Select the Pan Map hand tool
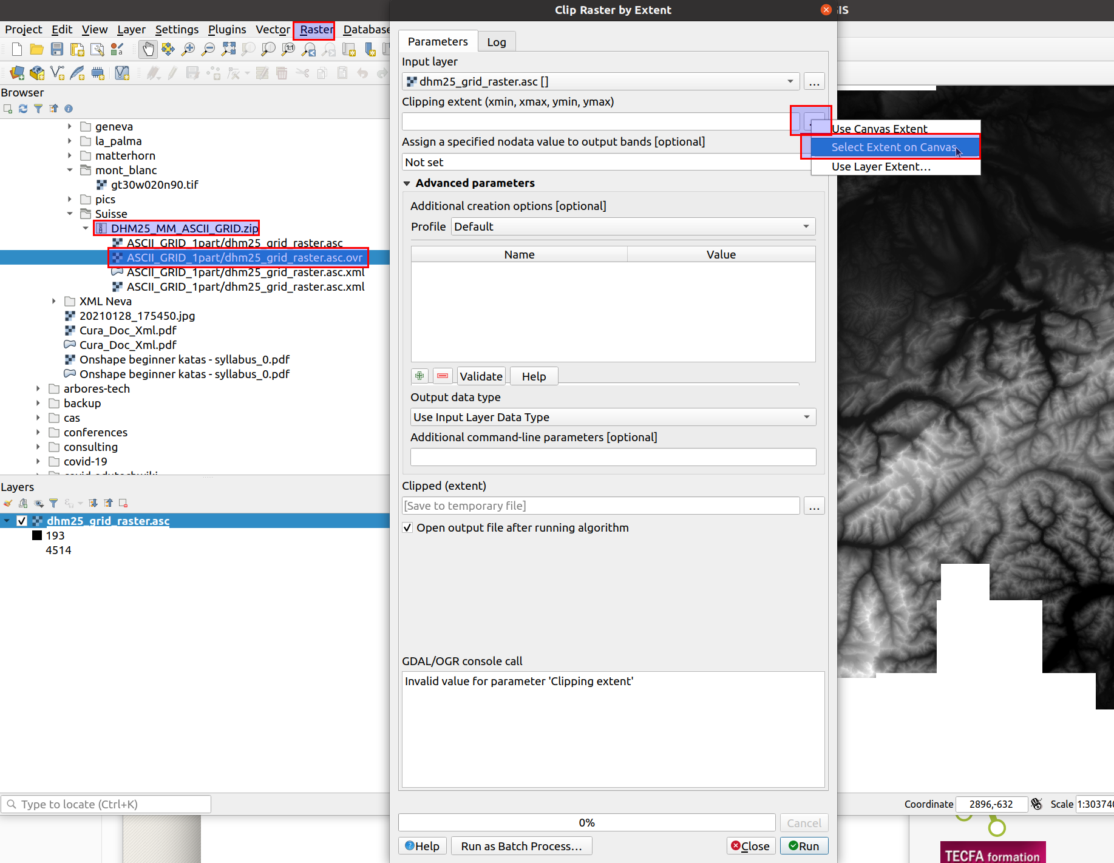 (148, 50)
